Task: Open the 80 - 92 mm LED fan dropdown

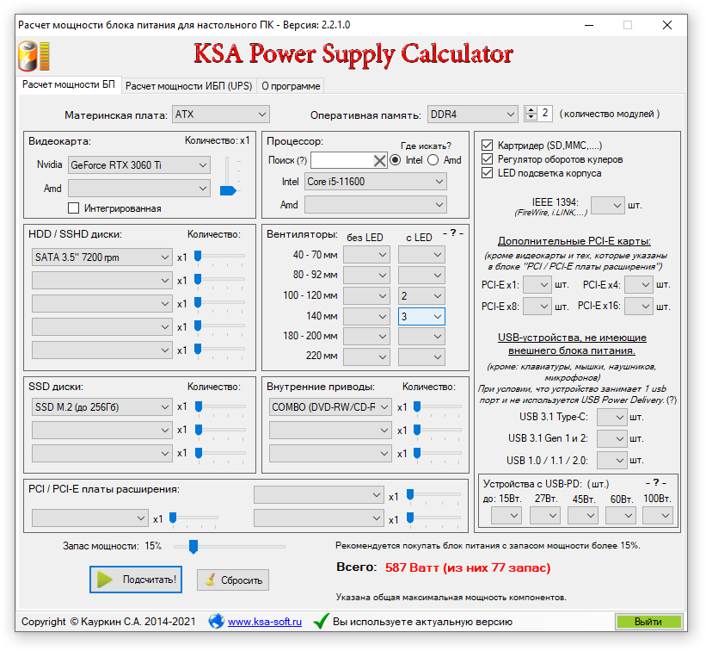Action: click(421, 275)
